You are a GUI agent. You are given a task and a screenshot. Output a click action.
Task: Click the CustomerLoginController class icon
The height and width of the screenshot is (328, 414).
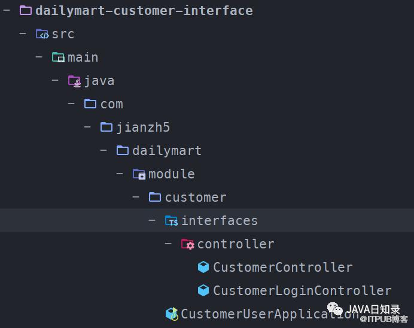point(203,290)
